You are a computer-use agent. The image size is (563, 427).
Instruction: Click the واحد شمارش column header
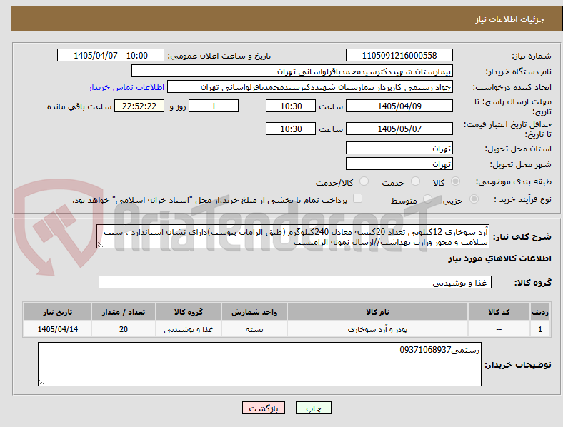coord(254,312)
